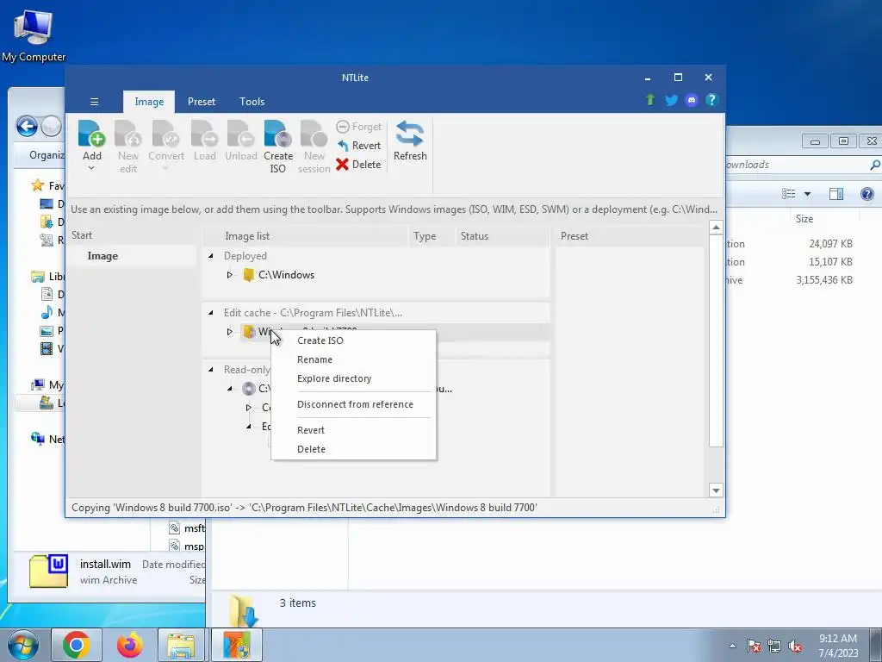Open the Discord icon link

(692, 100)
